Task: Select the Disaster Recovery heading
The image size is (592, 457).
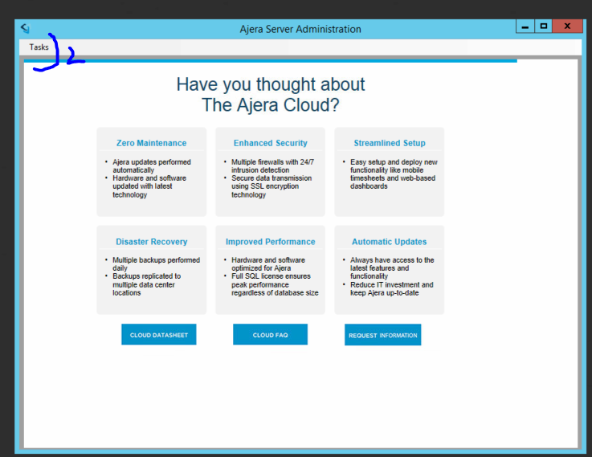Action: point(151,242)
